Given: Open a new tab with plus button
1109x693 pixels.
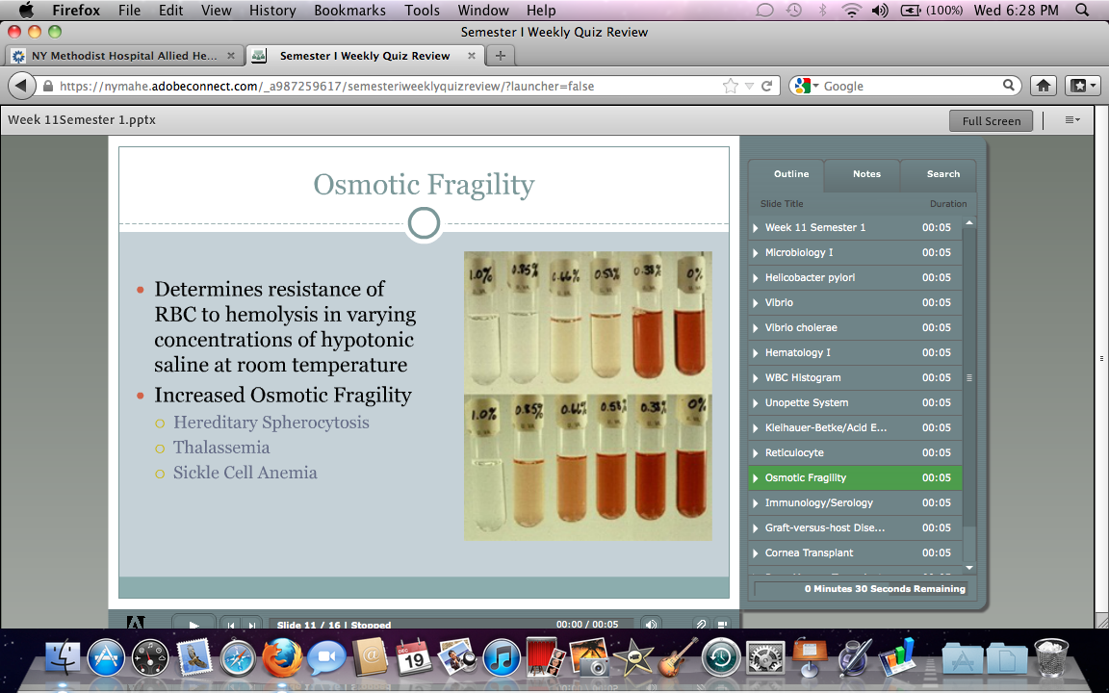Looking at the screenshot, I should 500,56.
